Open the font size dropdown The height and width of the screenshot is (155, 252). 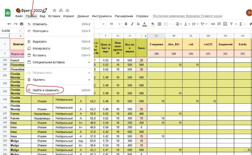click(114, 24)
